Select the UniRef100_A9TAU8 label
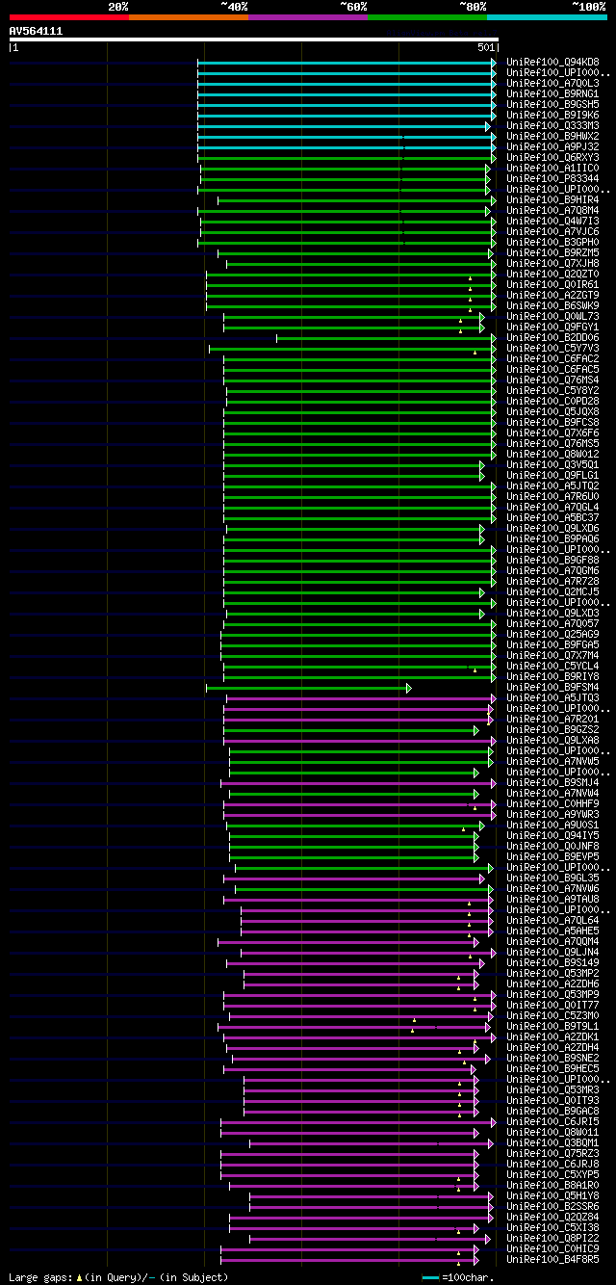Screen dimensions: 616x1285 coord(552,899)
